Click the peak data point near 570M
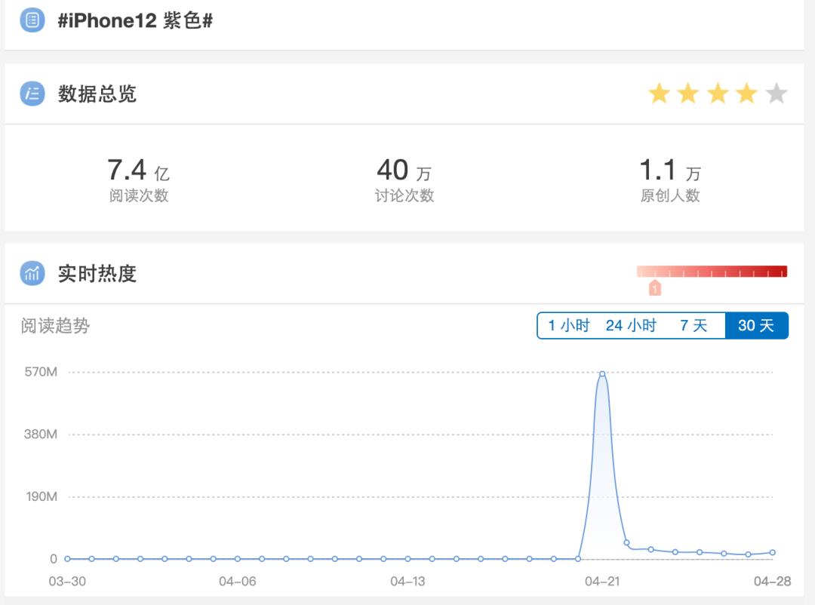Viewport: 815px width, 605px height. click(602, 373)
